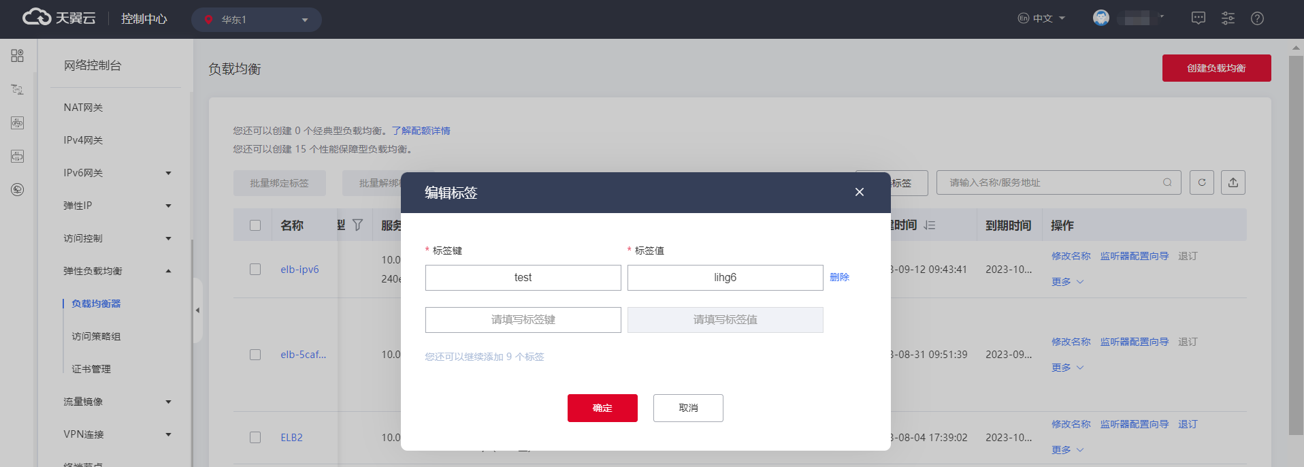Viewport: 1304px width, 467px height.
Task: Toggle the select-all checkbox in table header
Action: tap(255, 225)
